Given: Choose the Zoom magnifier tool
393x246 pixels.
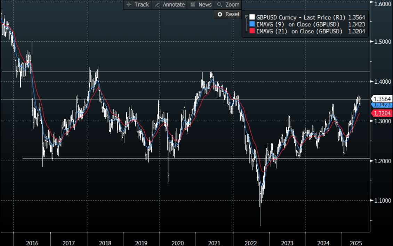Looking at the screenshot, I should tap(228, 5).
